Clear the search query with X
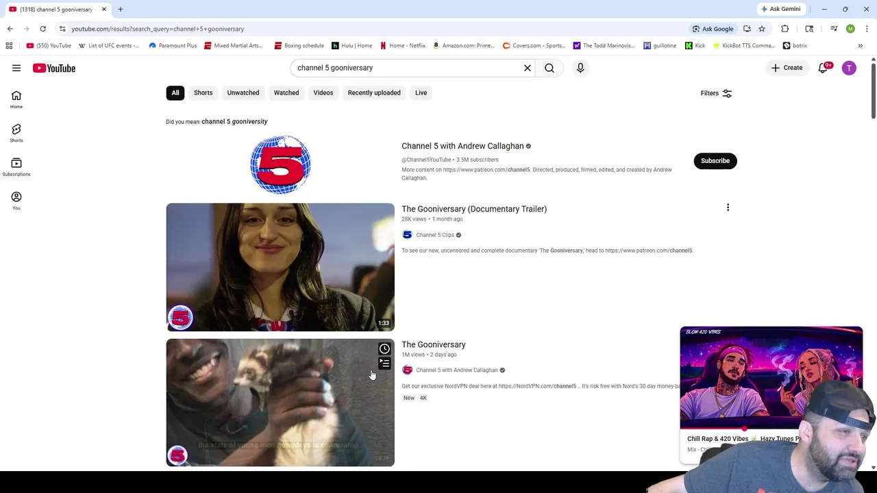This screenshot has width=877, height=493. 528,68
